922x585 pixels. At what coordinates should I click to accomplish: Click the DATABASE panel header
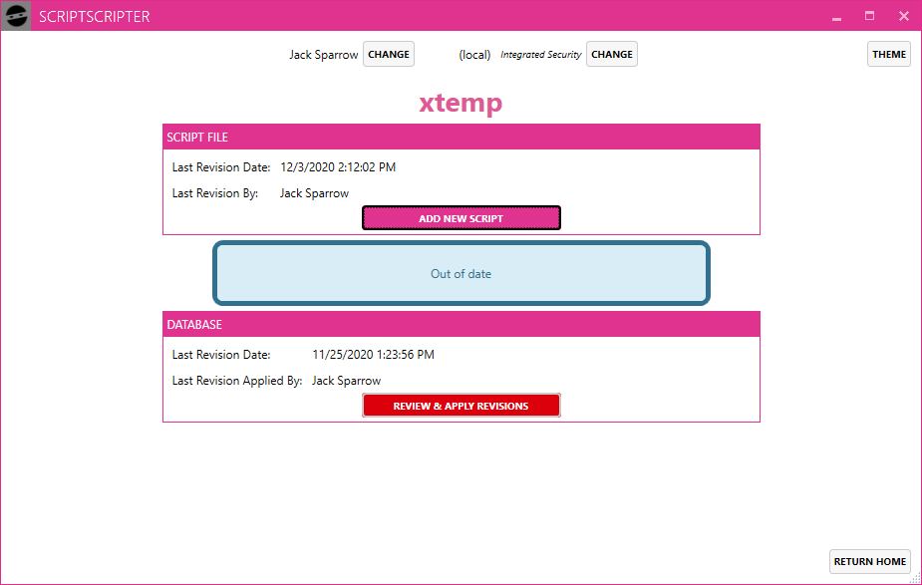click(x=461, y=325)
